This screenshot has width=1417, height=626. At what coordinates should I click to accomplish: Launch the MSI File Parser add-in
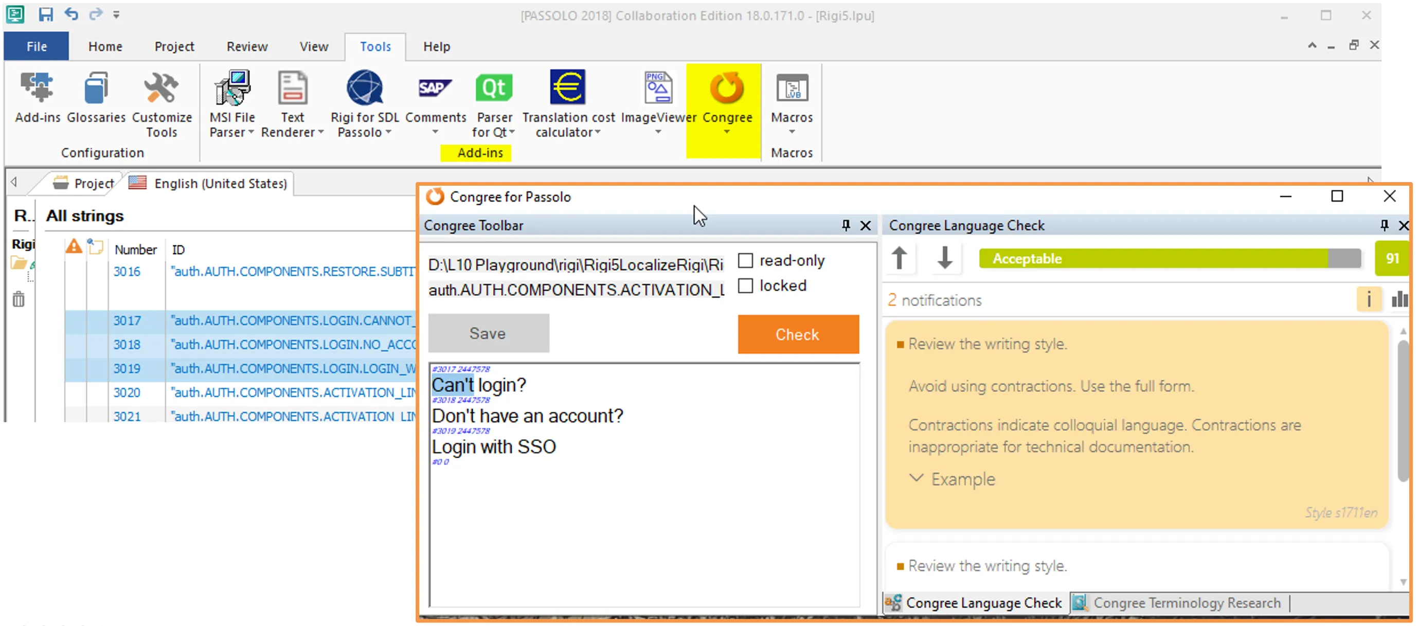[x=232, y=104]
